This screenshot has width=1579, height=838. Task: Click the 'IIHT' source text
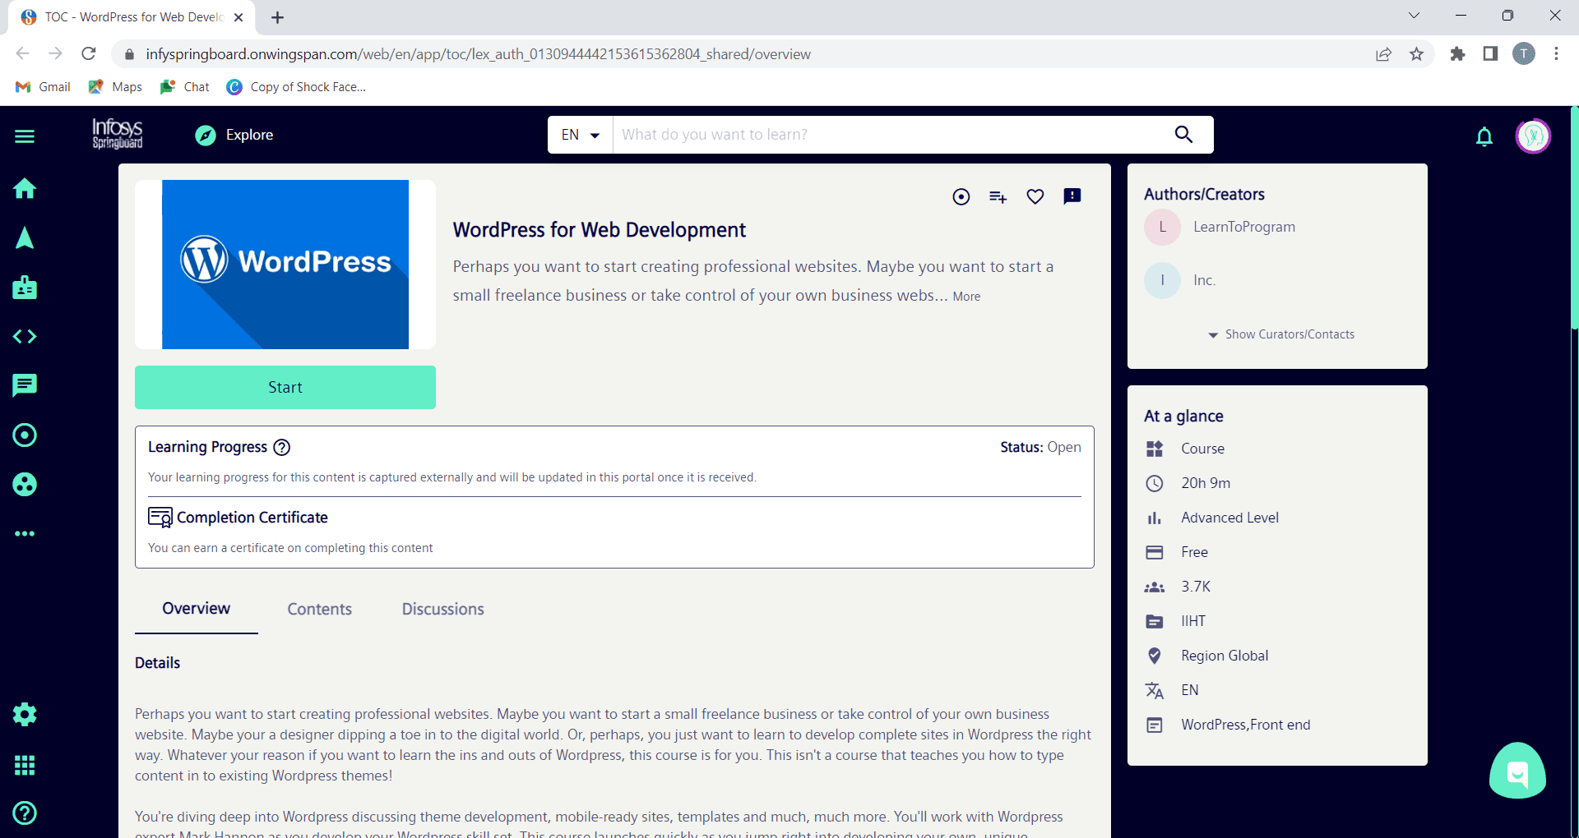(x=1193, y=621)
